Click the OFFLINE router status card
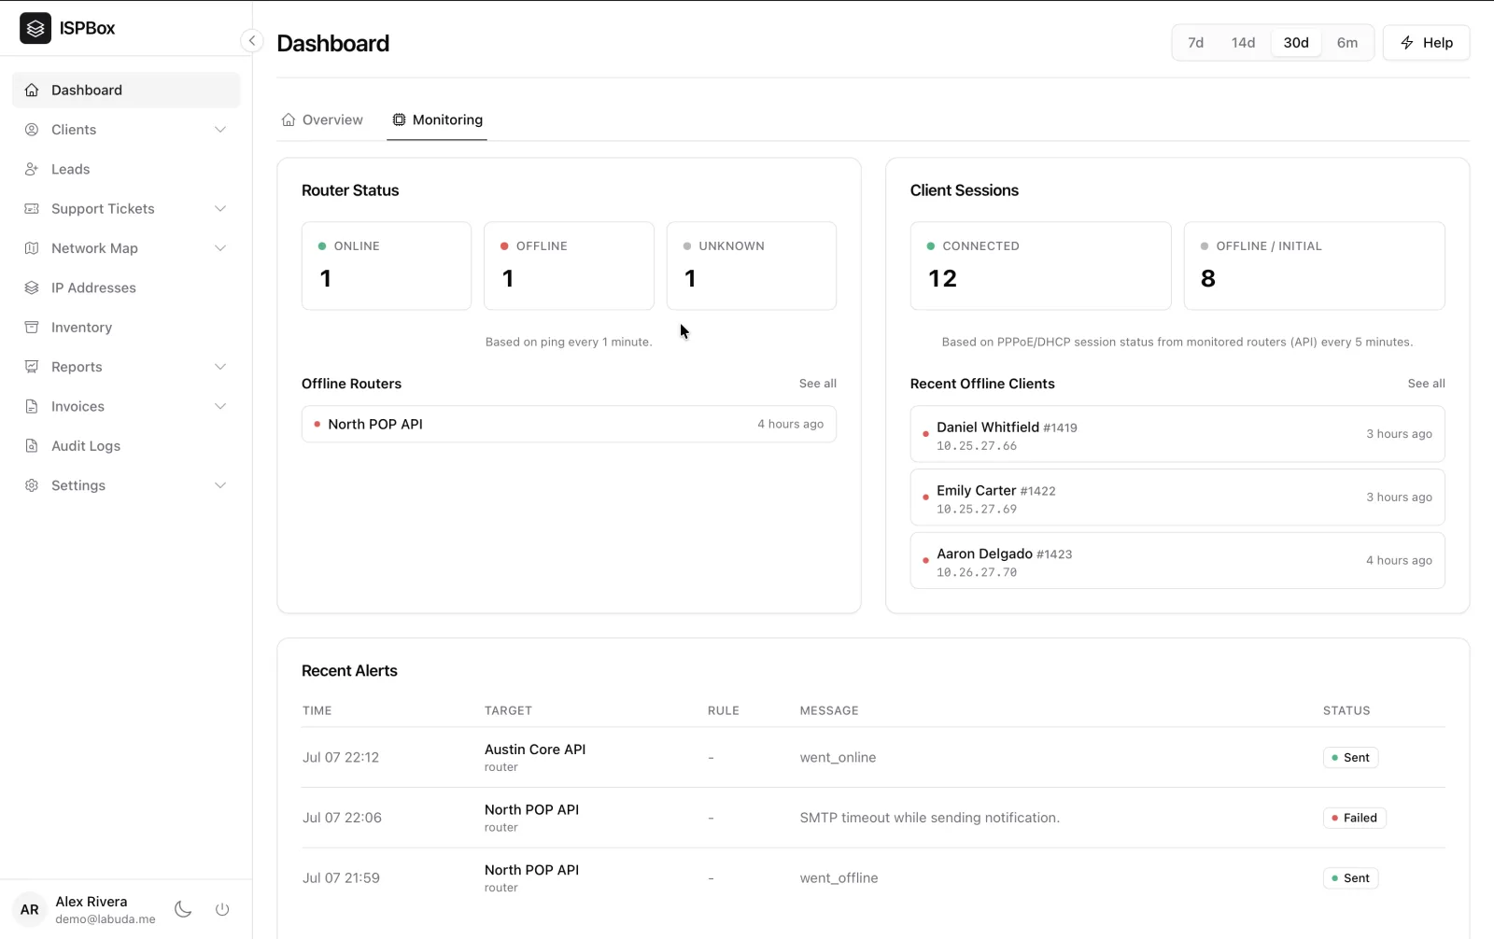 pos(569,266)
